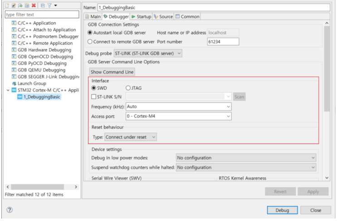Collapse STM32 Cortex-M C/C++ Application node
Image resolution: width=337 pixels, height=221 pixels.
[x=8, y=90]
